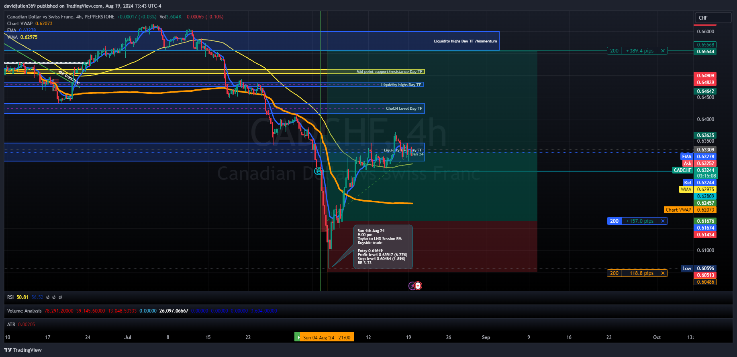This screenshot has width=737, height=357.
Task: Click the 0.63635 green price scale label
Action: click(705, 135)
